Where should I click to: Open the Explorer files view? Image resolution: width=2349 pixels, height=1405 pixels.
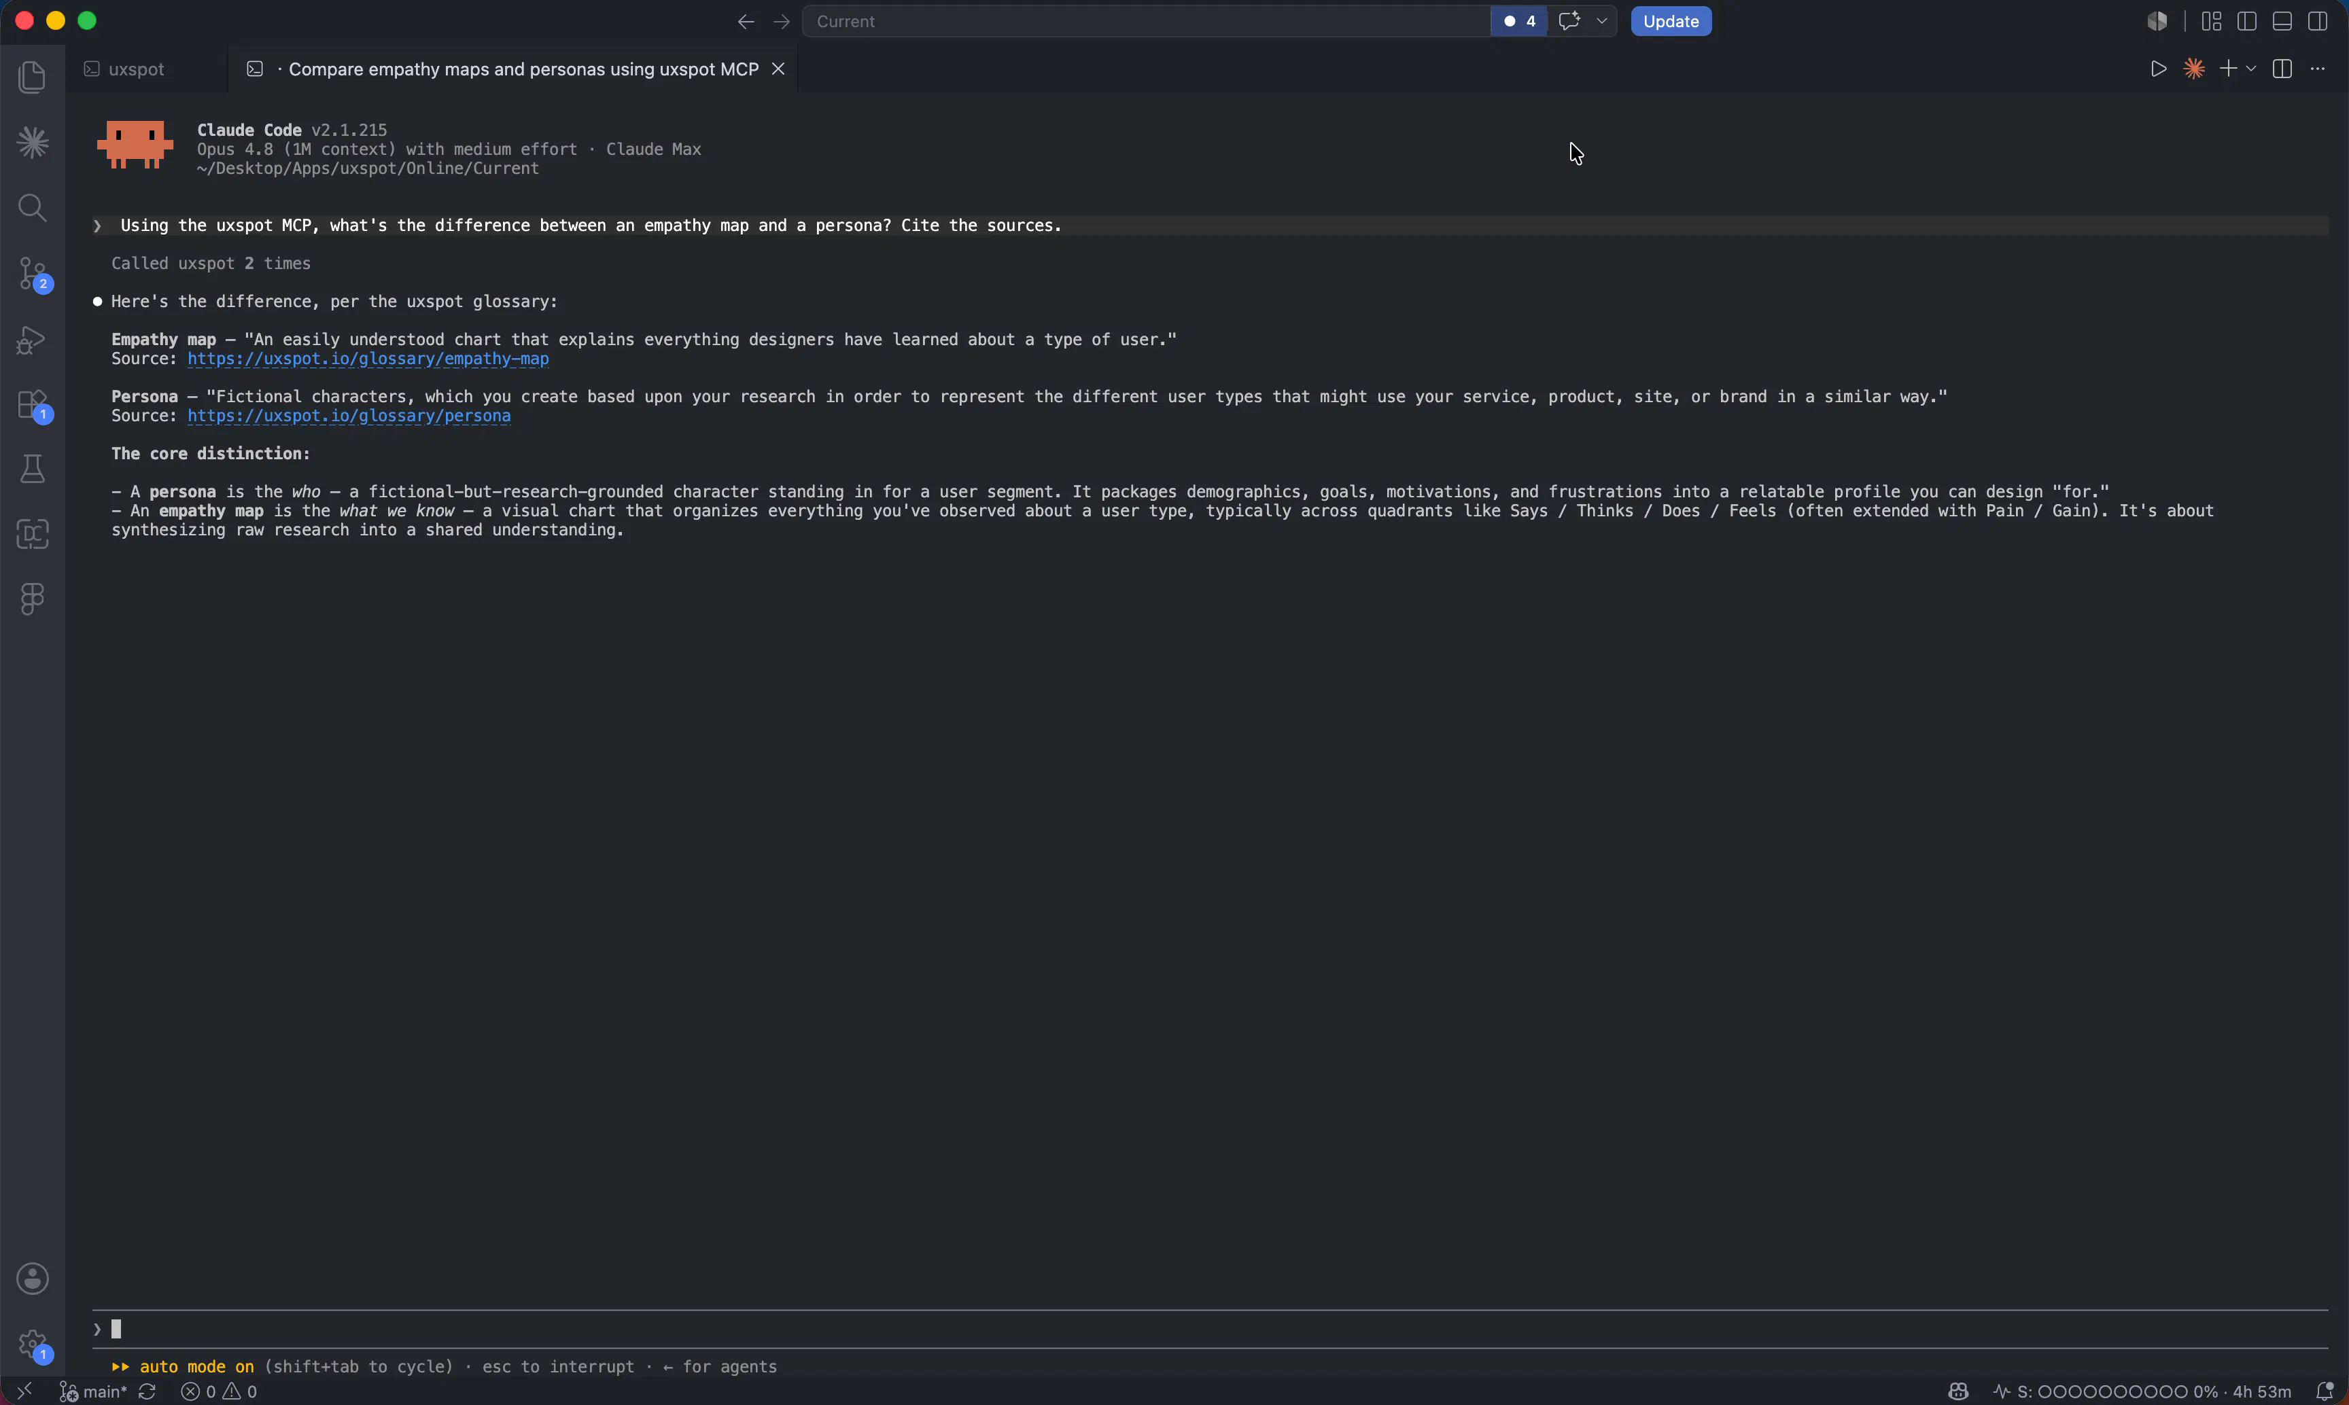32,77
